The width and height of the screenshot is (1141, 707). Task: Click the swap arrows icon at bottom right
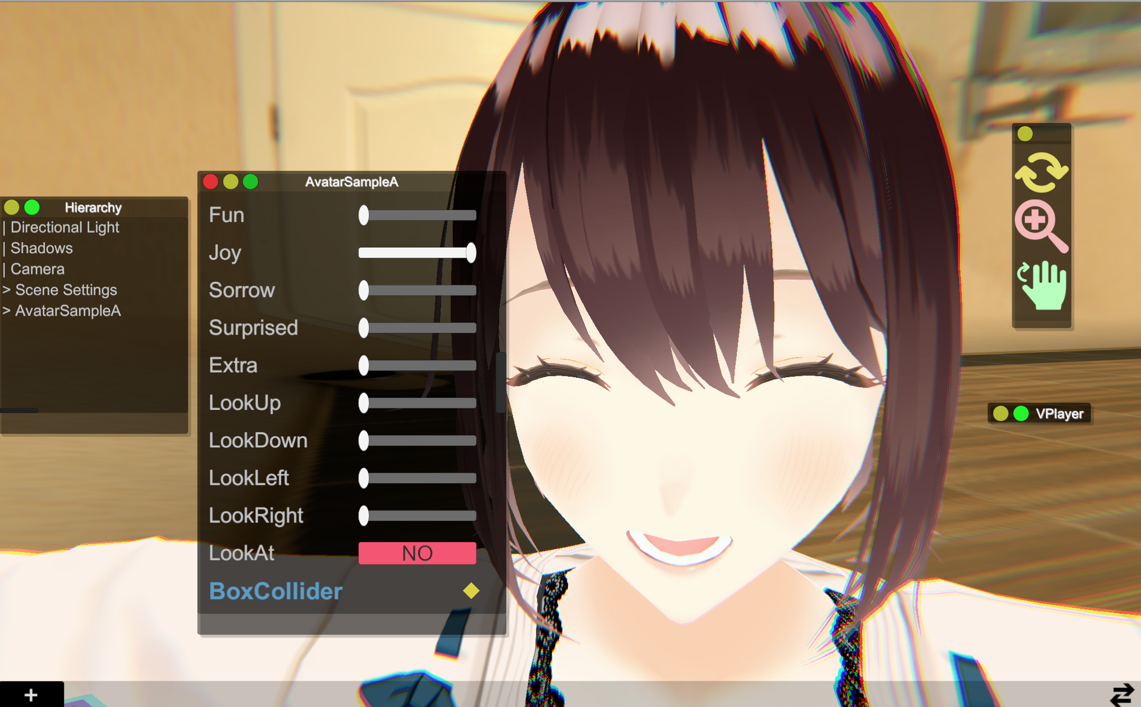coord(1122,694)
